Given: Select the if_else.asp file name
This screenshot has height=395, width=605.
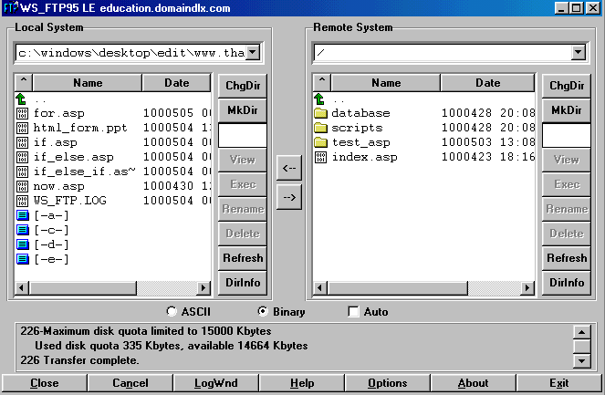Looking at the screenshot, I should pos(73,157).
